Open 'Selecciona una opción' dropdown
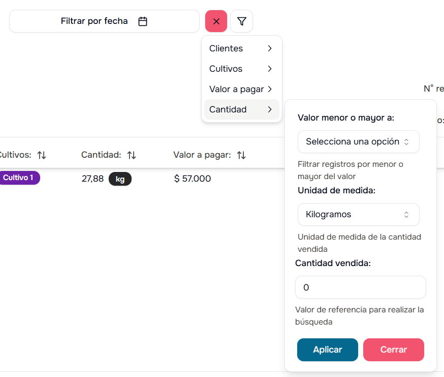 pos(358,142)
